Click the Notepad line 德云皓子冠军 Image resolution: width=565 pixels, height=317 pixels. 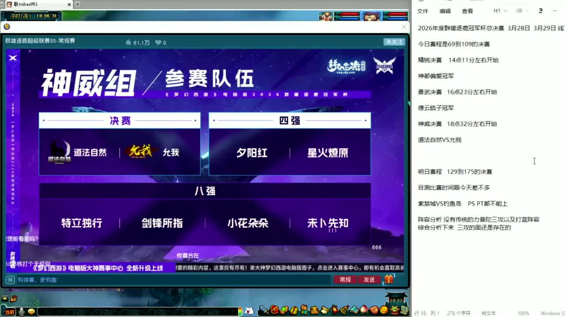coord(436,107)
